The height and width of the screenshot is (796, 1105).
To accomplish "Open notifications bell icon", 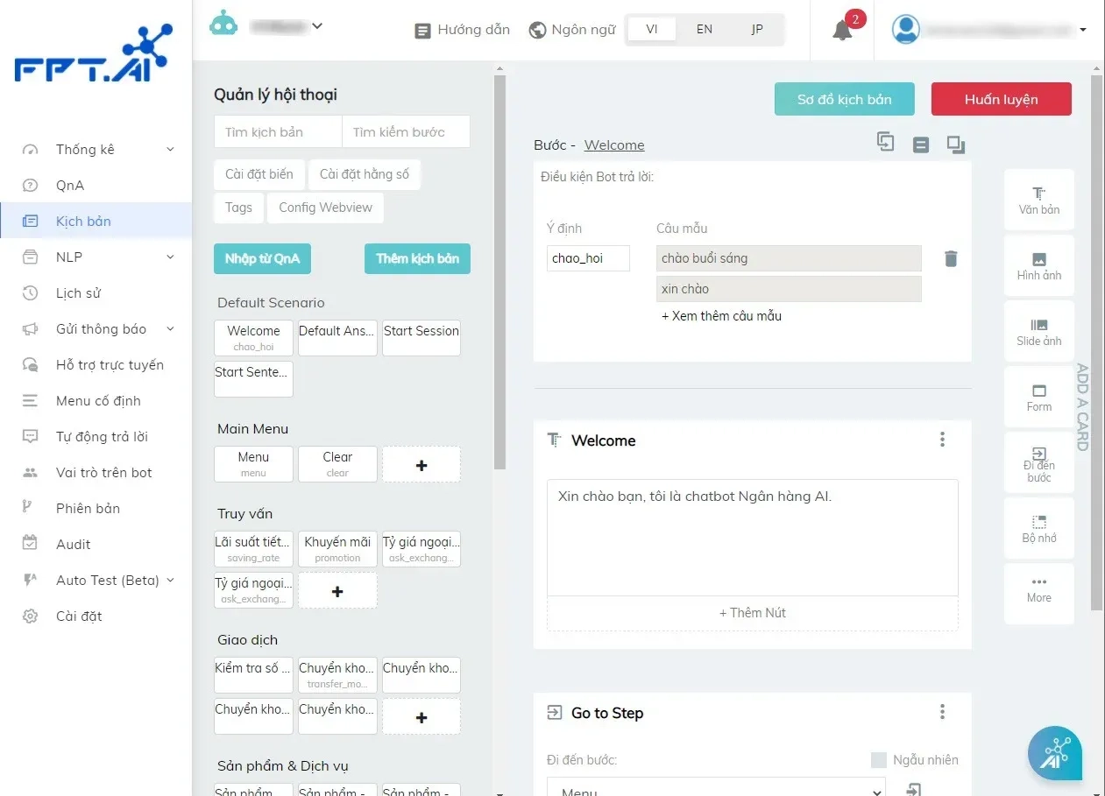I will [x=842, y=30].
